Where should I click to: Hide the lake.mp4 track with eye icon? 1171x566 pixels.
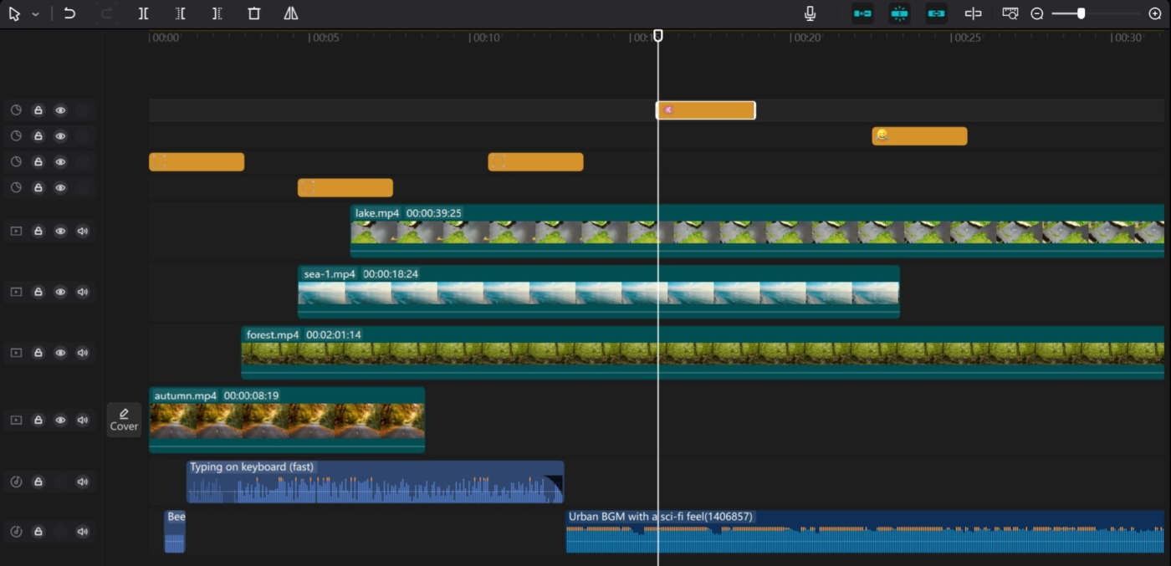coord(60,232)
